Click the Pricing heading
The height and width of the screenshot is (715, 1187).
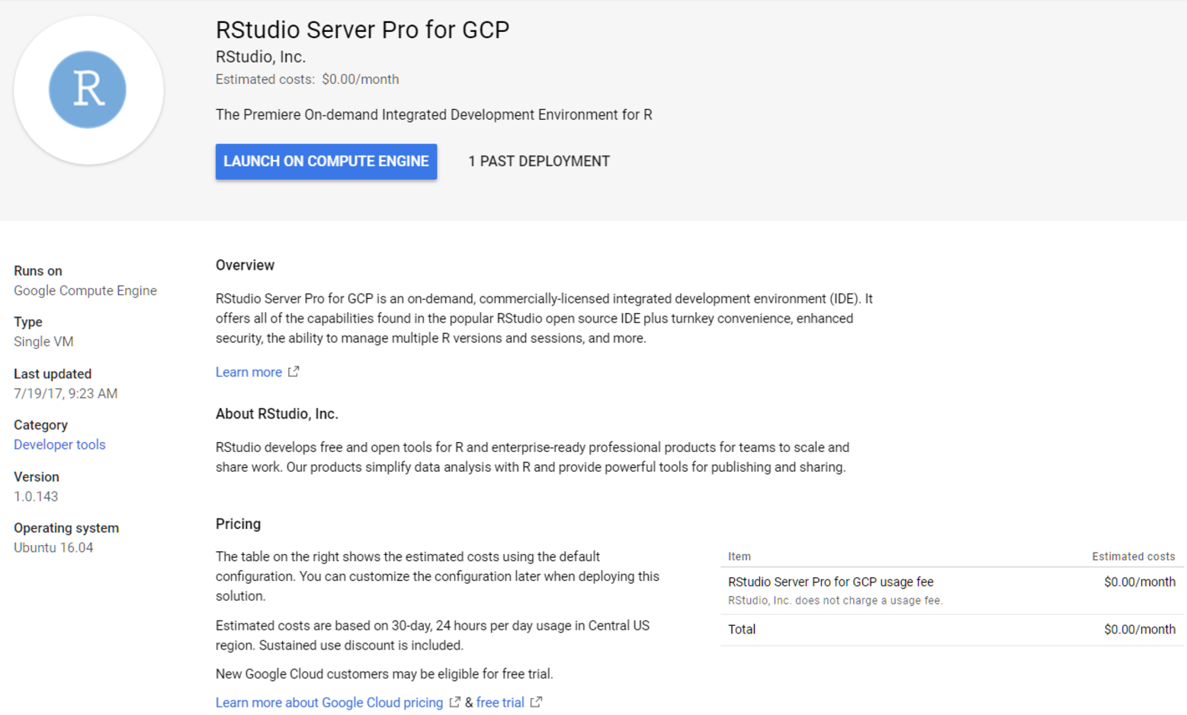point(238,524)
